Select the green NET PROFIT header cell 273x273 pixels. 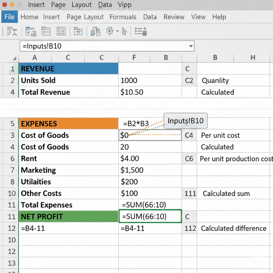pyautogui.click(x=68, y=217)
